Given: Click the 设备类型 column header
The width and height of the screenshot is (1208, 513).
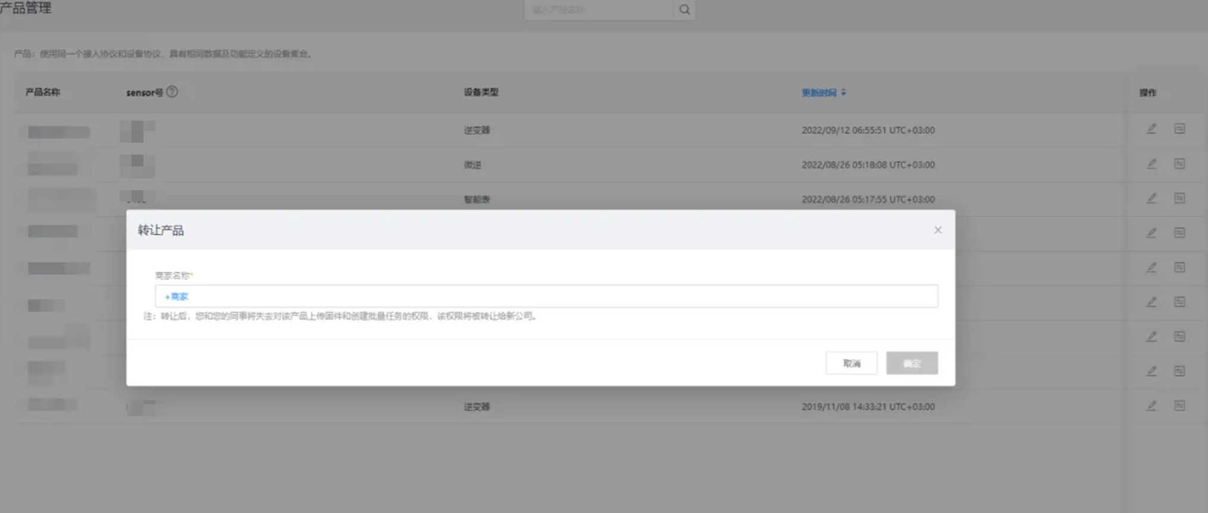Looking at the screenshot, I should 481,93.
